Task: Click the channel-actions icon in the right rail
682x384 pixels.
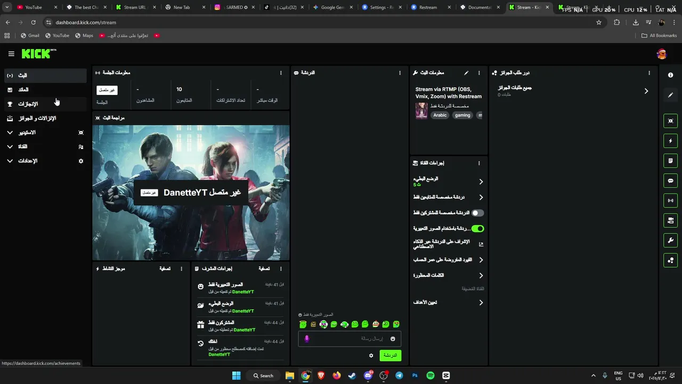Action: [x=670, y=220]
